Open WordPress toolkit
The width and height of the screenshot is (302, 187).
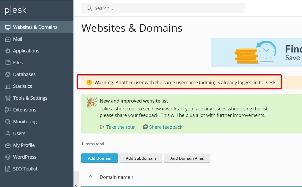point(36,157)
